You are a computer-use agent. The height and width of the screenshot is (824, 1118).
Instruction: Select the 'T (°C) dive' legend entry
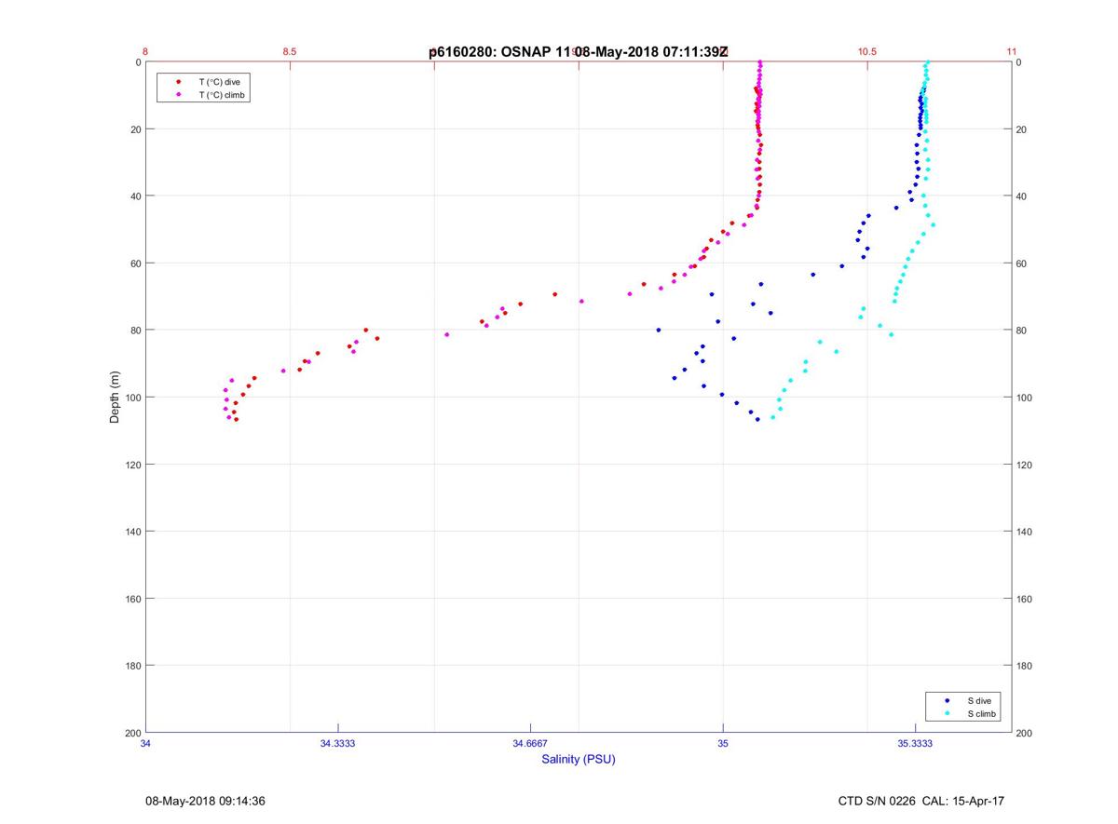tap(219, 82)
